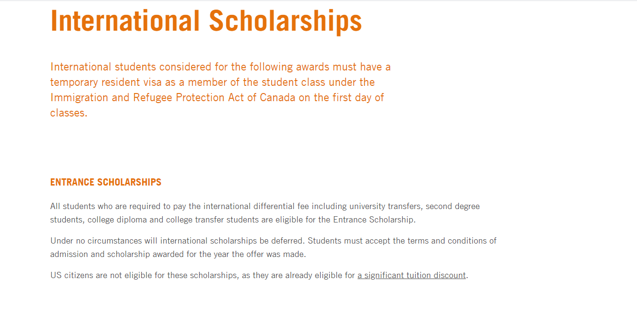The image size is (637, 315).
Task: Click the 'ENTRANCE SCHOLARSHIPS' section heading
Action: pos(106,183)
